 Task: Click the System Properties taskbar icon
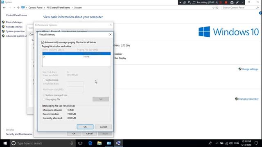click(x=118, y=143)
